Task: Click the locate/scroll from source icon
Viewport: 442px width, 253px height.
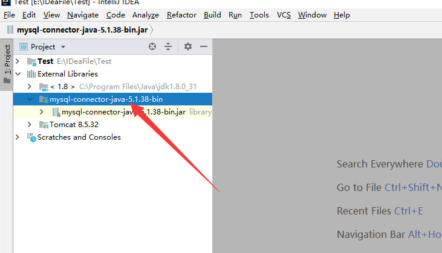Action: pos(152,46)
